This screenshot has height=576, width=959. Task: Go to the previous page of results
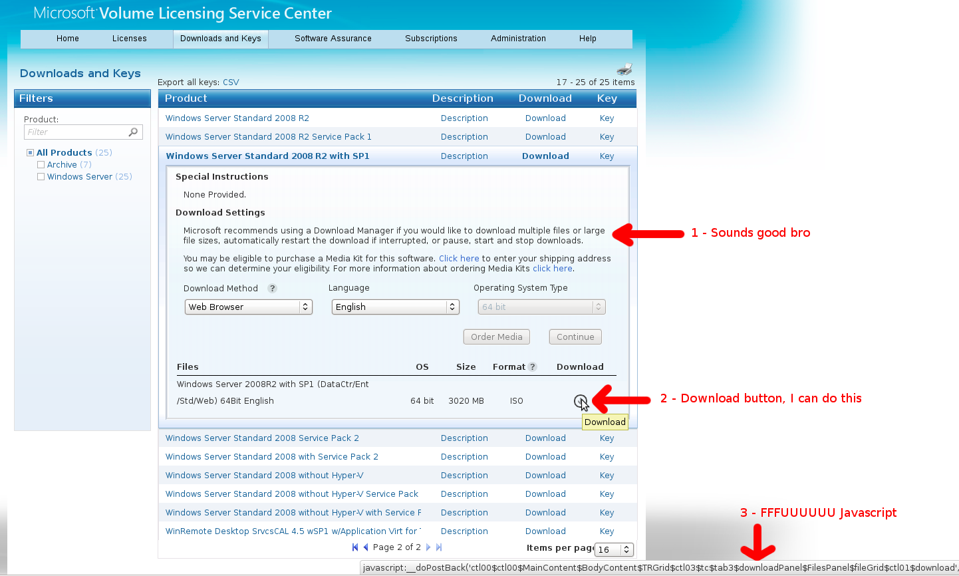pyautogui.click(x=365, y=547)
